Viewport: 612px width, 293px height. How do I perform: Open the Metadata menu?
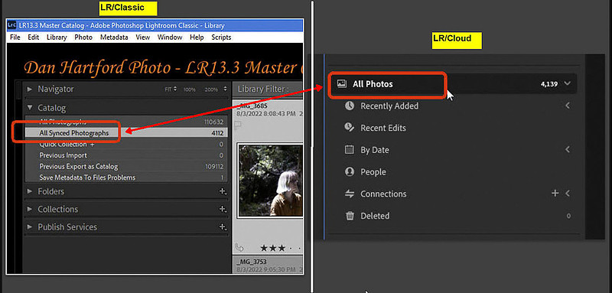click(x=114, y=37)
